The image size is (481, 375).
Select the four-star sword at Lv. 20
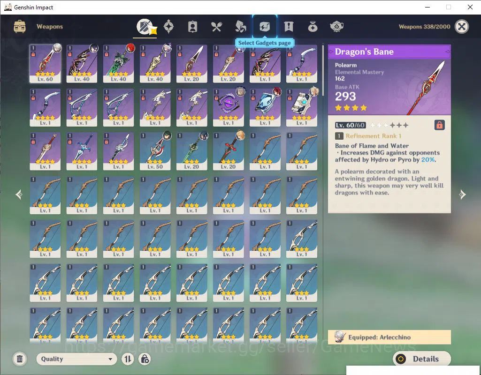click(228, 64)
